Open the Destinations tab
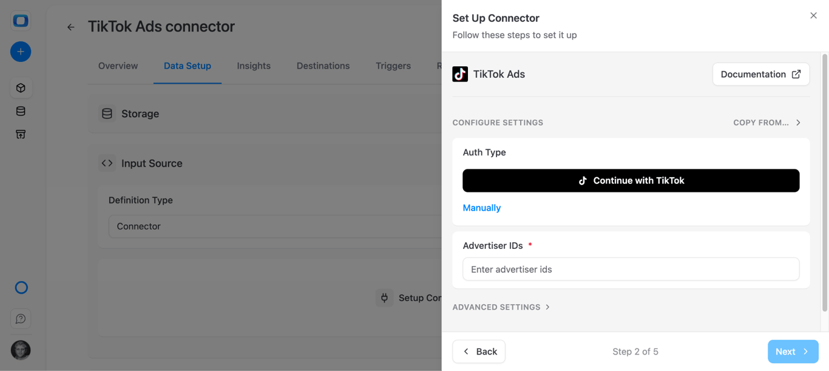 (x=323, y=66)
